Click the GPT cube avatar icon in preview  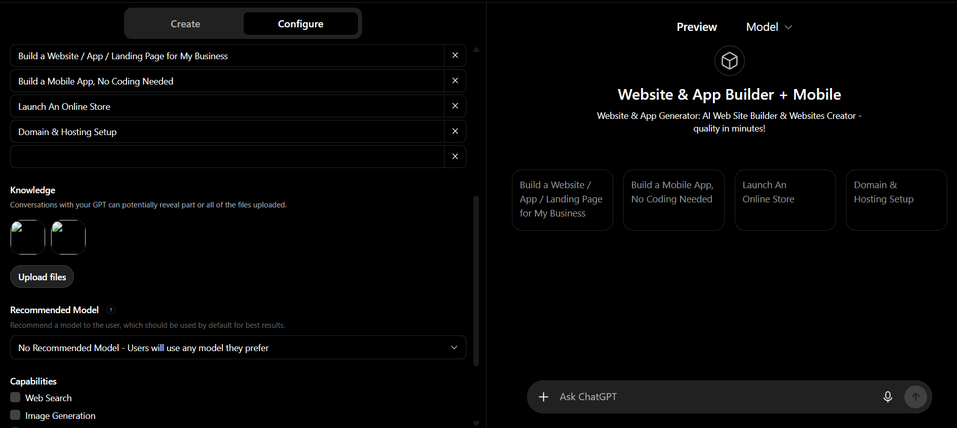[729, 61]
